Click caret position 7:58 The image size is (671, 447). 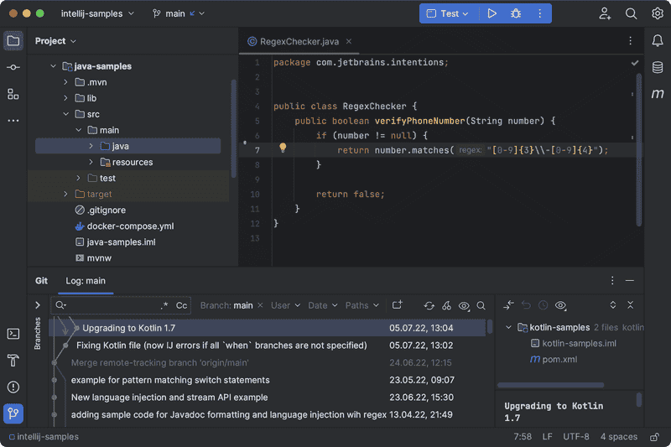(x=523, y=437)
